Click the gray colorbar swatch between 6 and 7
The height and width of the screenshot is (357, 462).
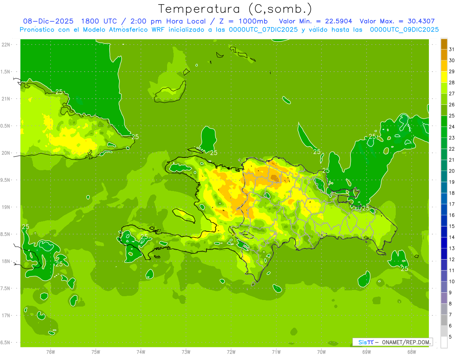pyautogui.click(x=444, y=320)
